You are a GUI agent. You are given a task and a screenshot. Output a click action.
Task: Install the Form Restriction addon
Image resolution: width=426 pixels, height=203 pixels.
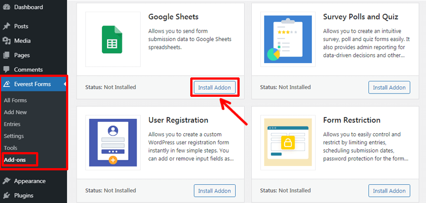389,191
